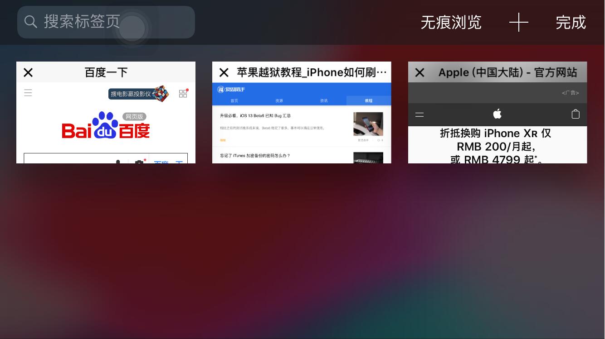
Task: Tap the Baidu hamburger menu icon
Action: pos(28,93)
